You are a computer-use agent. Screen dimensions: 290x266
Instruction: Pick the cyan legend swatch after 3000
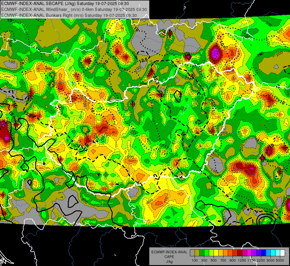tap(273, 253)
